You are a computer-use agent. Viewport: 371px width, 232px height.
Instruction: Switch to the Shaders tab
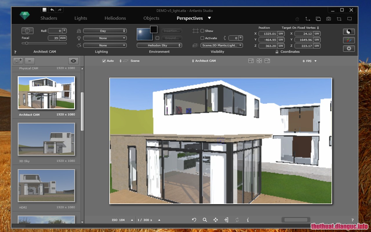pyautogui.click(x=49, y=18)
